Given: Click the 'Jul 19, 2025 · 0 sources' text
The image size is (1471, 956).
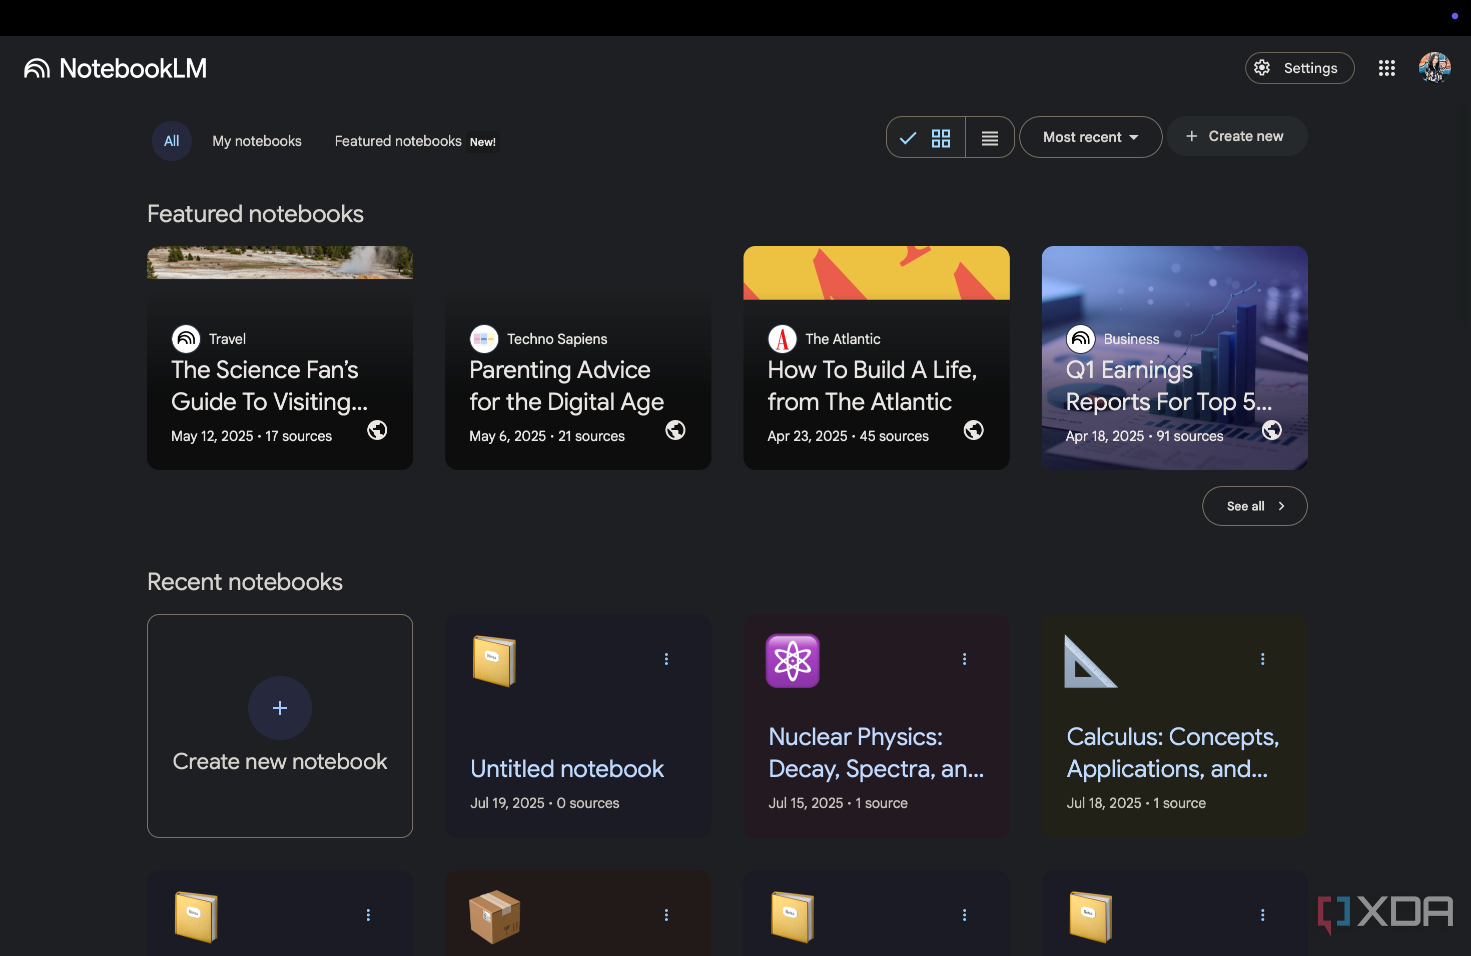Looking at the screenshot, I should pos(544,803).
